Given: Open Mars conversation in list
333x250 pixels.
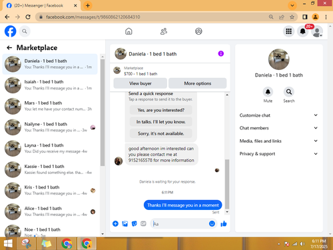Looking at the screenshot, I should (50, 106).
